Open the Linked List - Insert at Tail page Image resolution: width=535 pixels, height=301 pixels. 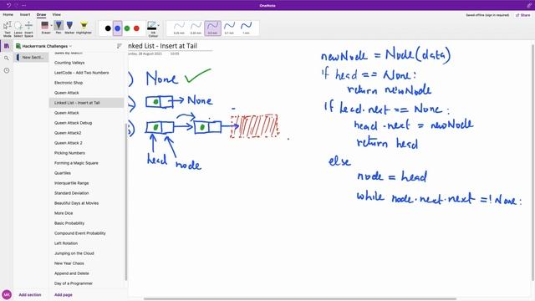pyautogui.click(x=86, y=103)
